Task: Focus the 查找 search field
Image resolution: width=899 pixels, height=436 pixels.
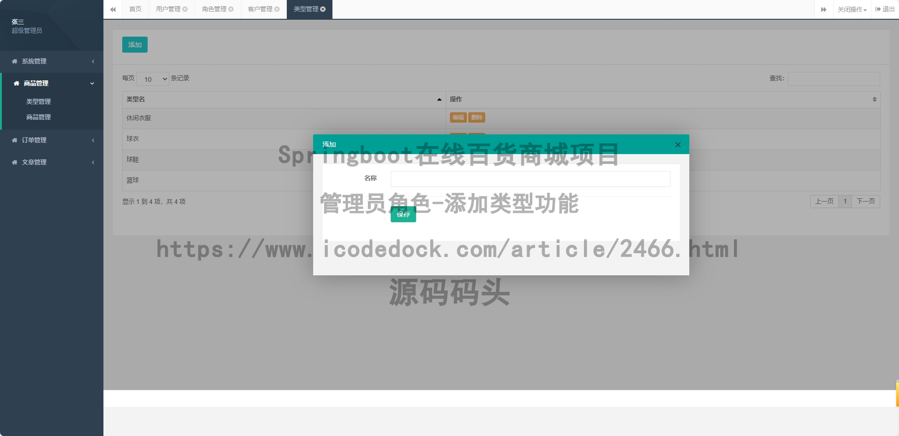Action: [x=834, y=78]
